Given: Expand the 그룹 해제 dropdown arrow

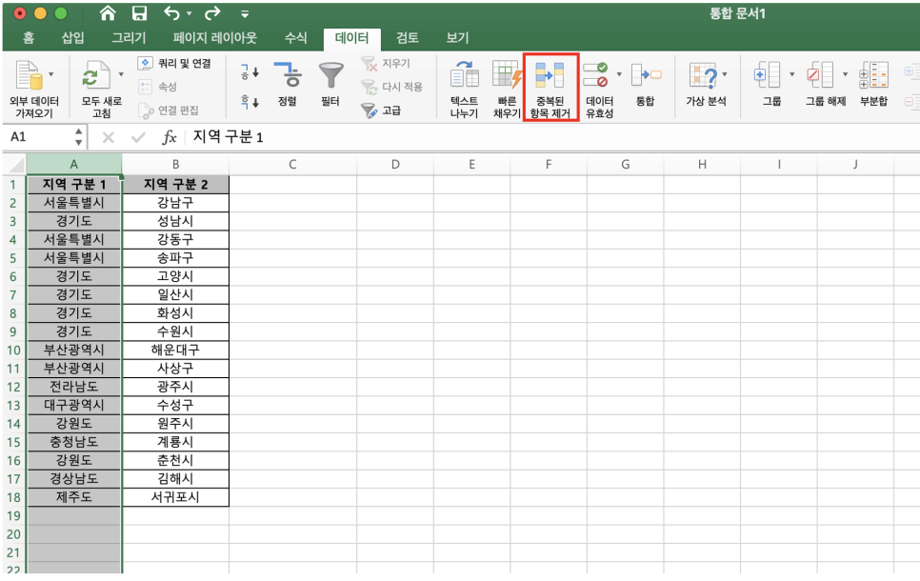Looking at the screenshot, I should (x=845, y=74).
